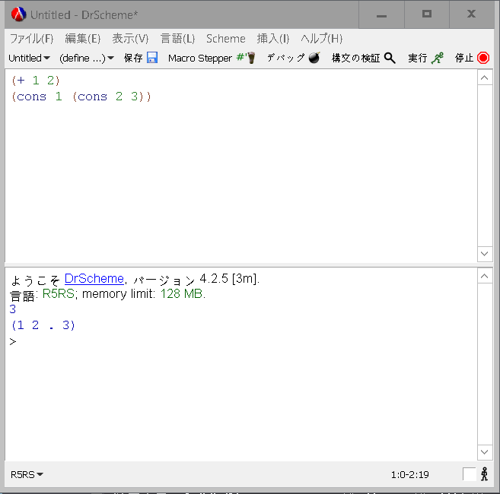Click scroll-up arrow of interactions pane
This screenshot has width=500, height=494.
click(x=484, y=276)
